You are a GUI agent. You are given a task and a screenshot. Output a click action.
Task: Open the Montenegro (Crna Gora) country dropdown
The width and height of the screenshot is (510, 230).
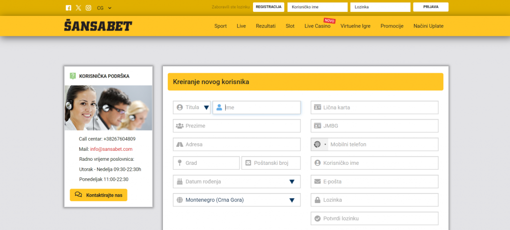pos(237,200)
